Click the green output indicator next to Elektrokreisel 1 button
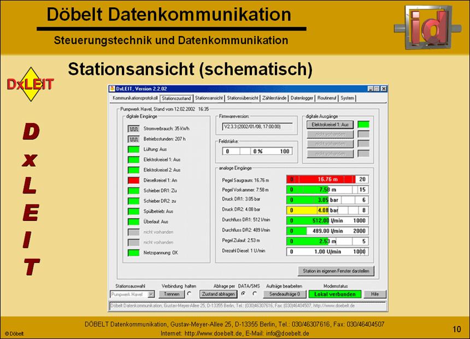 (363, 125)
